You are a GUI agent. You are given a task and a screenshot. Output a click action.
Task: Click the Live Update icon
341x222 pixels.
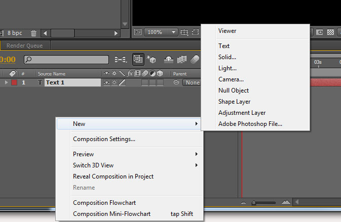pyautogui.click(x=138, y=59)
